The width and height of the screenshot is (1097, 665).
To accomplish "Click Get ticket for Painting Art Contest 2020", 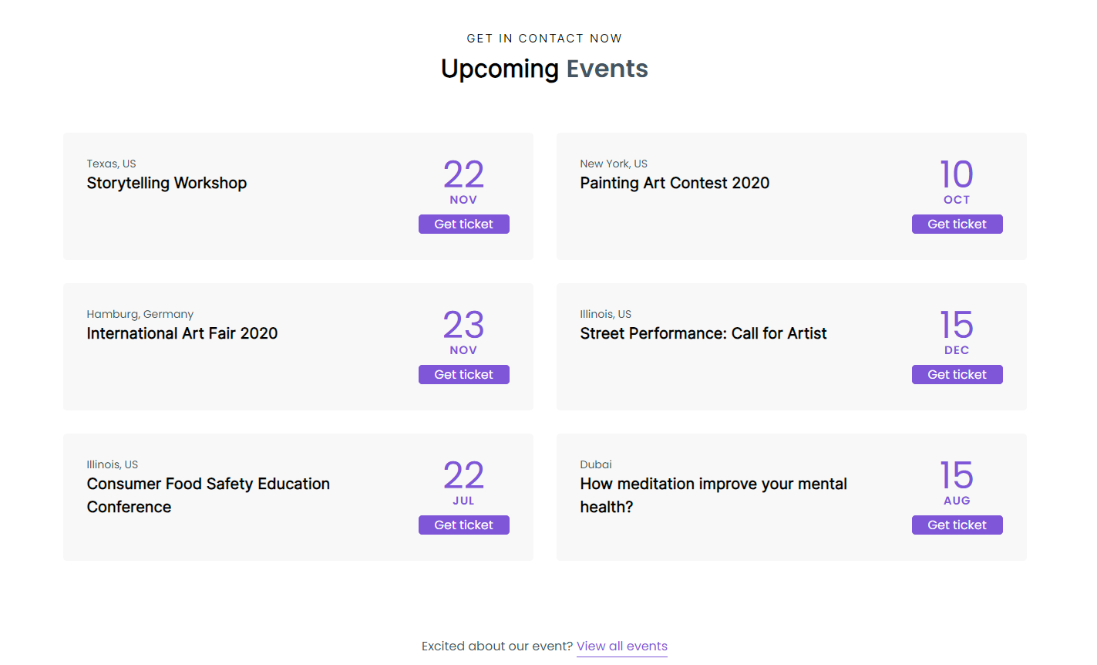I will click(x=957, y=224).
